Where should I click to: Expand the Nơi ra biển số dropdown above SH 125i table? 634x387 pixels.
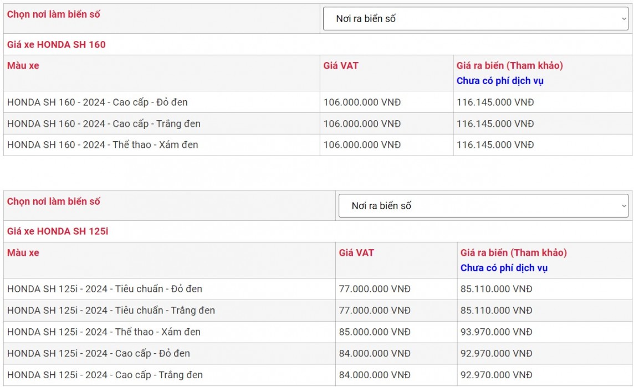point(483,206)
